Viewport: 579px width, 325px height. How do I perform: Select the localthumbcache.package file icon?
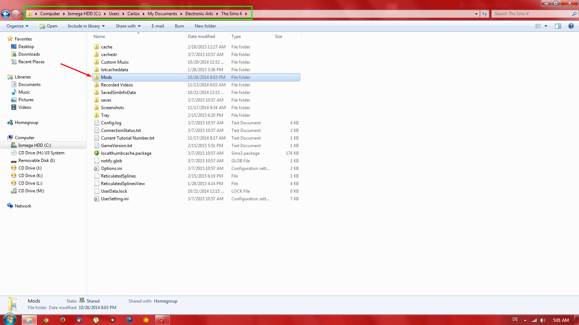click(97, 153)
